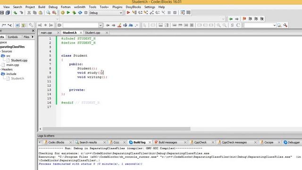Click the zoom in magnifier icon
The image size is (302, 170).
tap(218, 25)
